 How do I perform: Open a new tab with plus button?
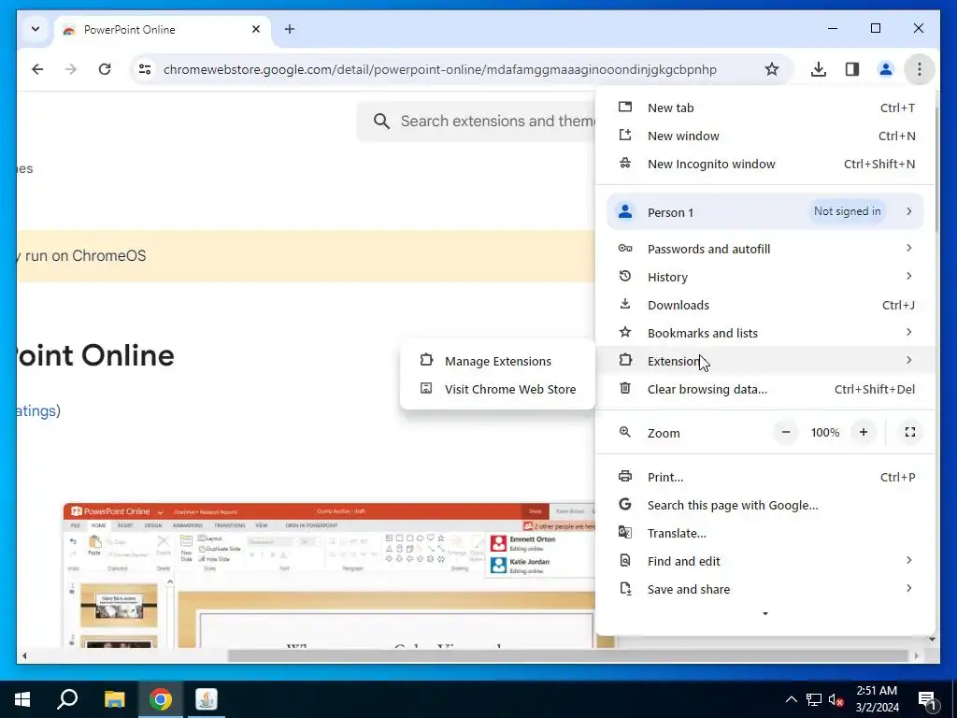(x=290, y=29)
